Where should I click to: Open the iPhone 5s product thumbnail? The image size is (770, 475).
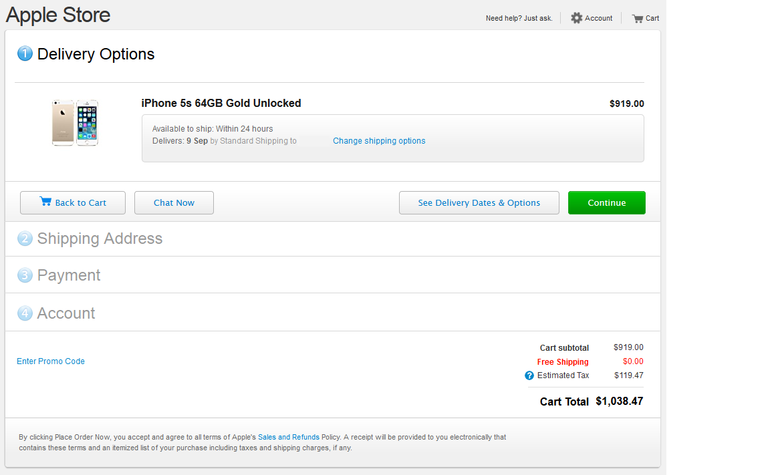click(x=75, y=123)
